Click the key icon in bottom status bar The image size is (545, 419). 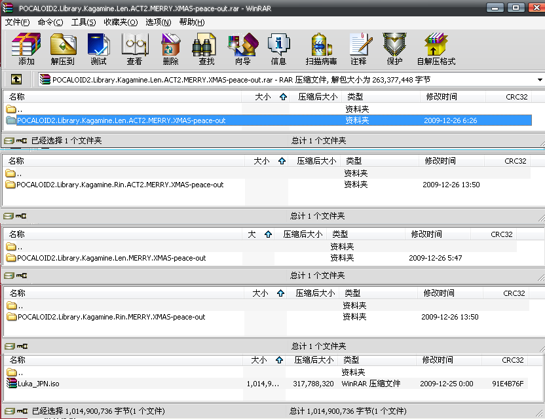(22, 411)
